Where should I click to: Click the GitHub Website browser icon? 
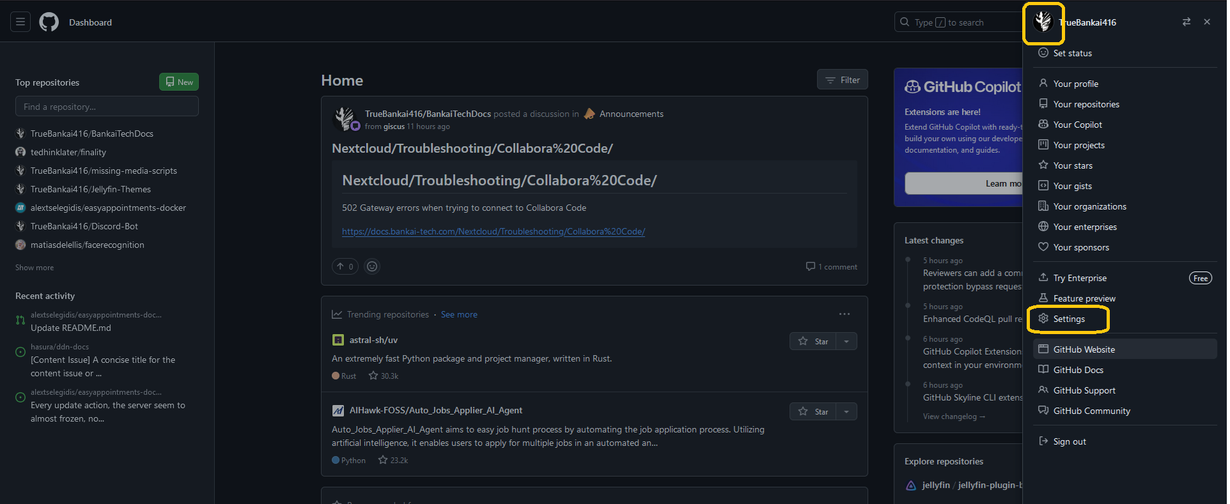click(1043, 349)
